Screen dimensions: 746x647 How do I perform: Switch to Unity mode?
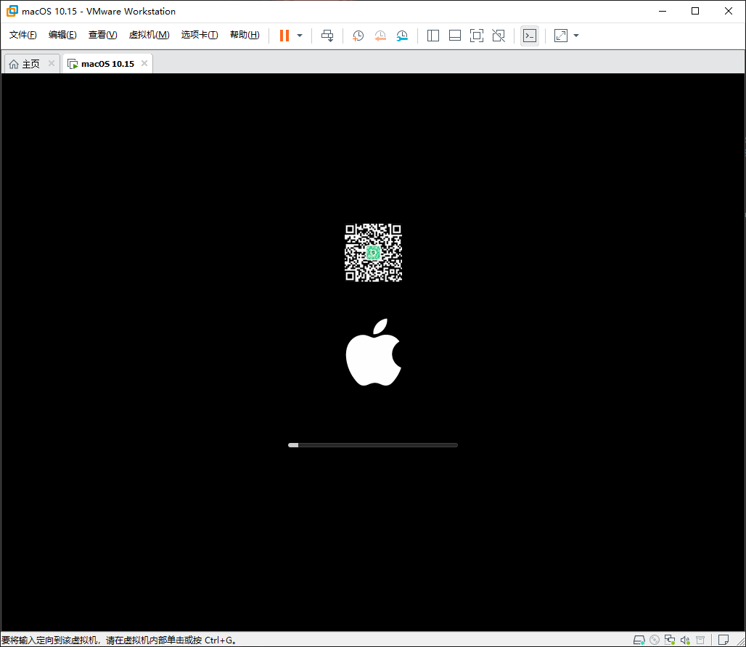point(499,35)
